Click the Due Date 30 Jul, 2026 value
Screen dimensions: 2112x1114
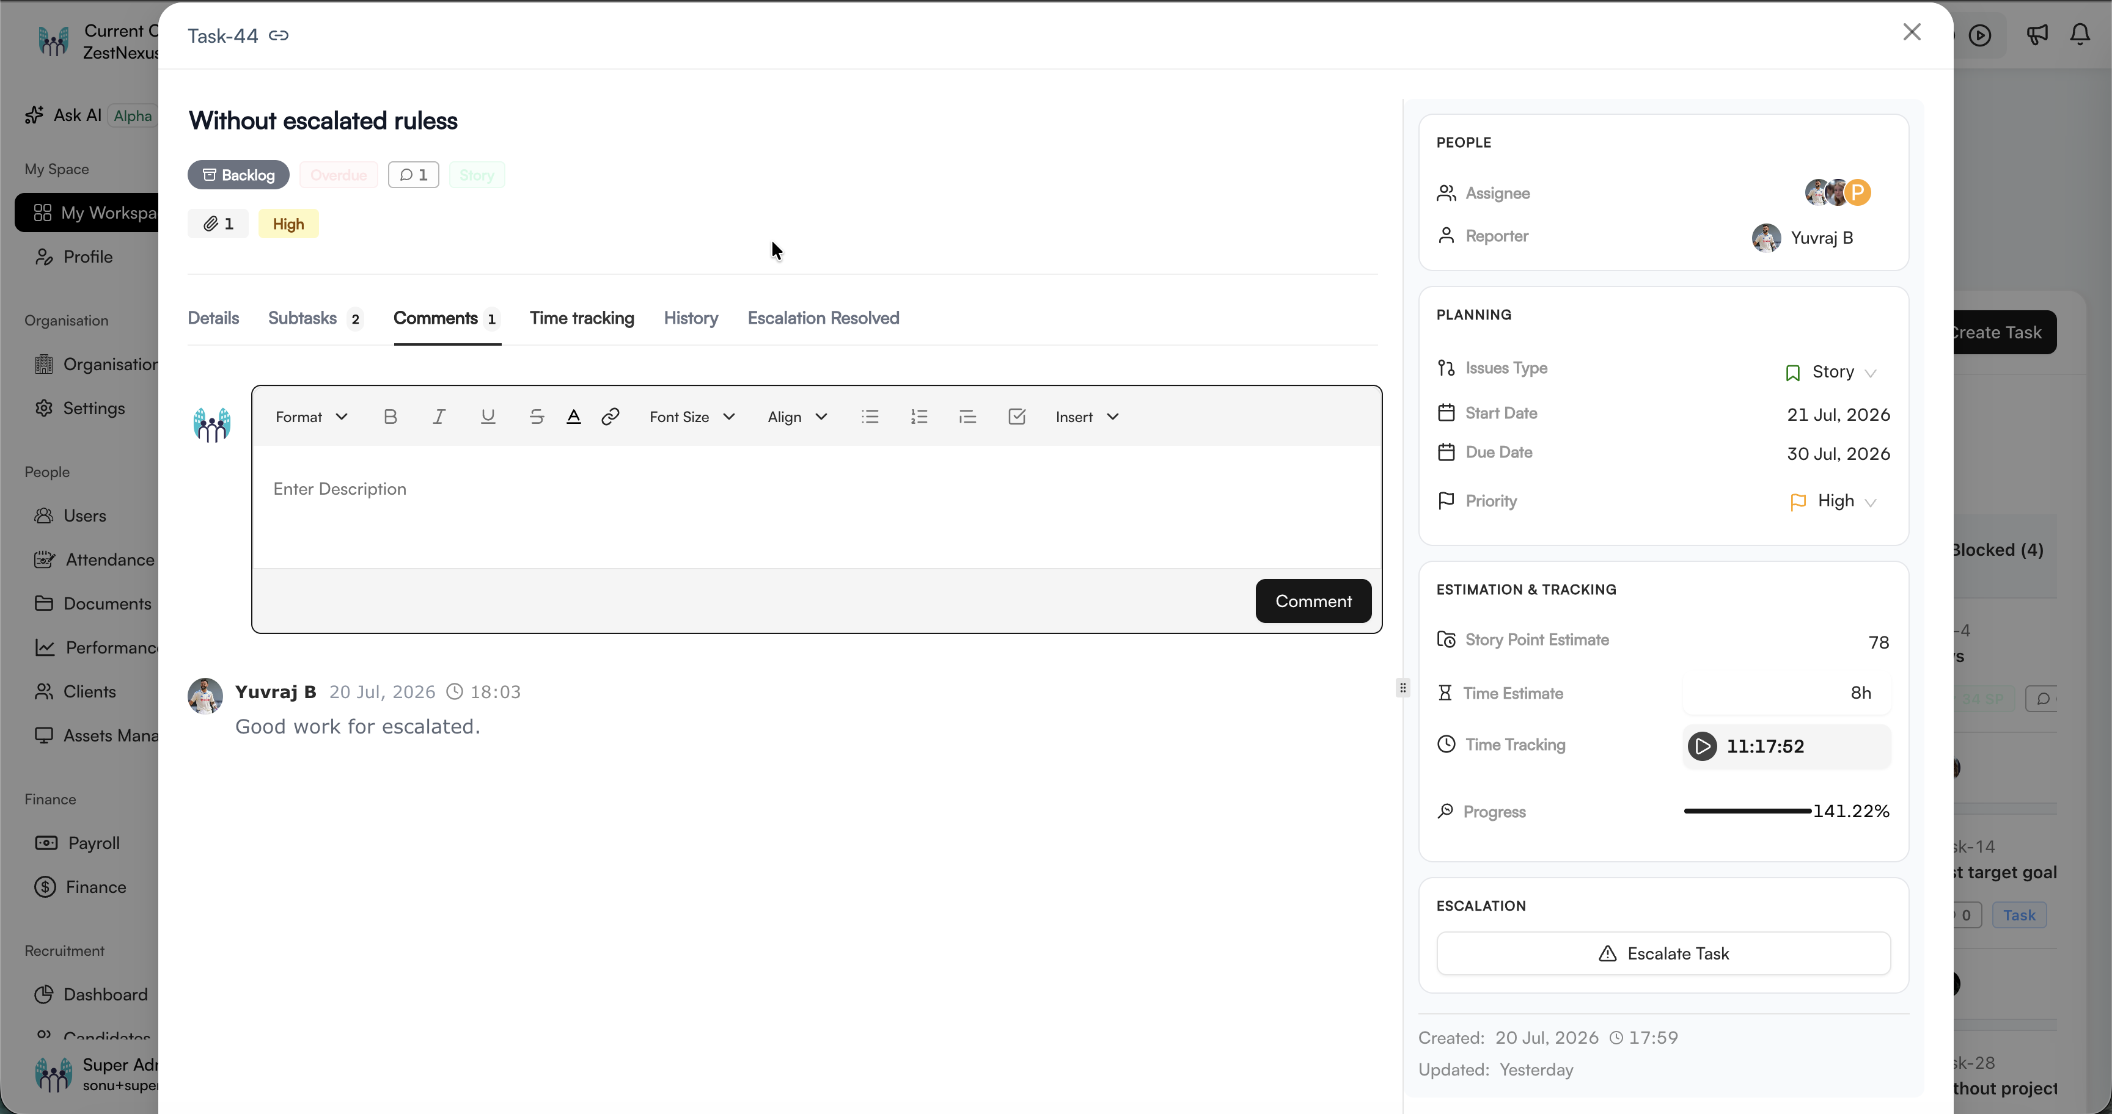[1838, 454]
